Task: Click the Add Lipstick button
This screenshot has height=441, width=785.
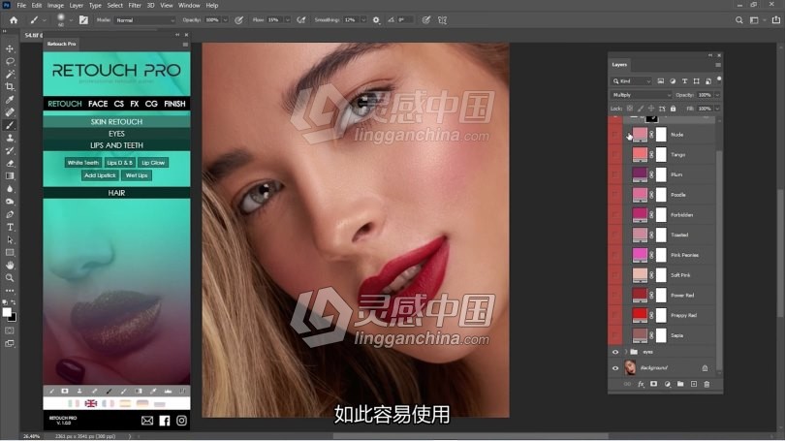Action: coord(100,175)
